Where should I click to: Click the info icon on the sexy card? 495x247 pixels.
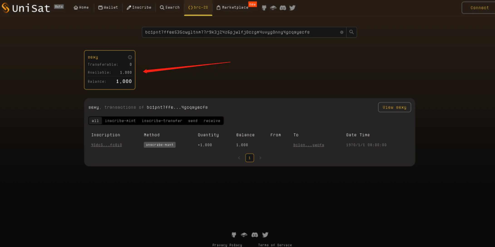[130, 57]
